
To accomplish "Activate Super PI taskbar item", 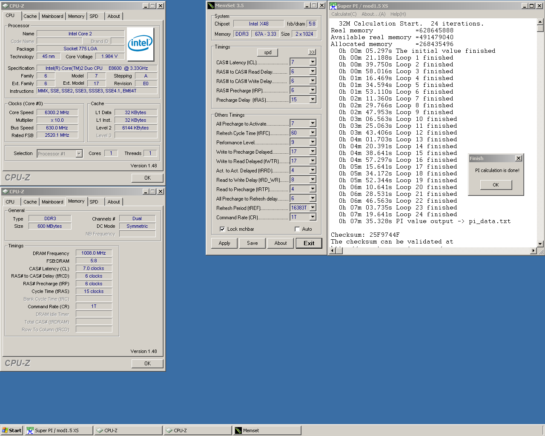I will (x=59, y=430).
